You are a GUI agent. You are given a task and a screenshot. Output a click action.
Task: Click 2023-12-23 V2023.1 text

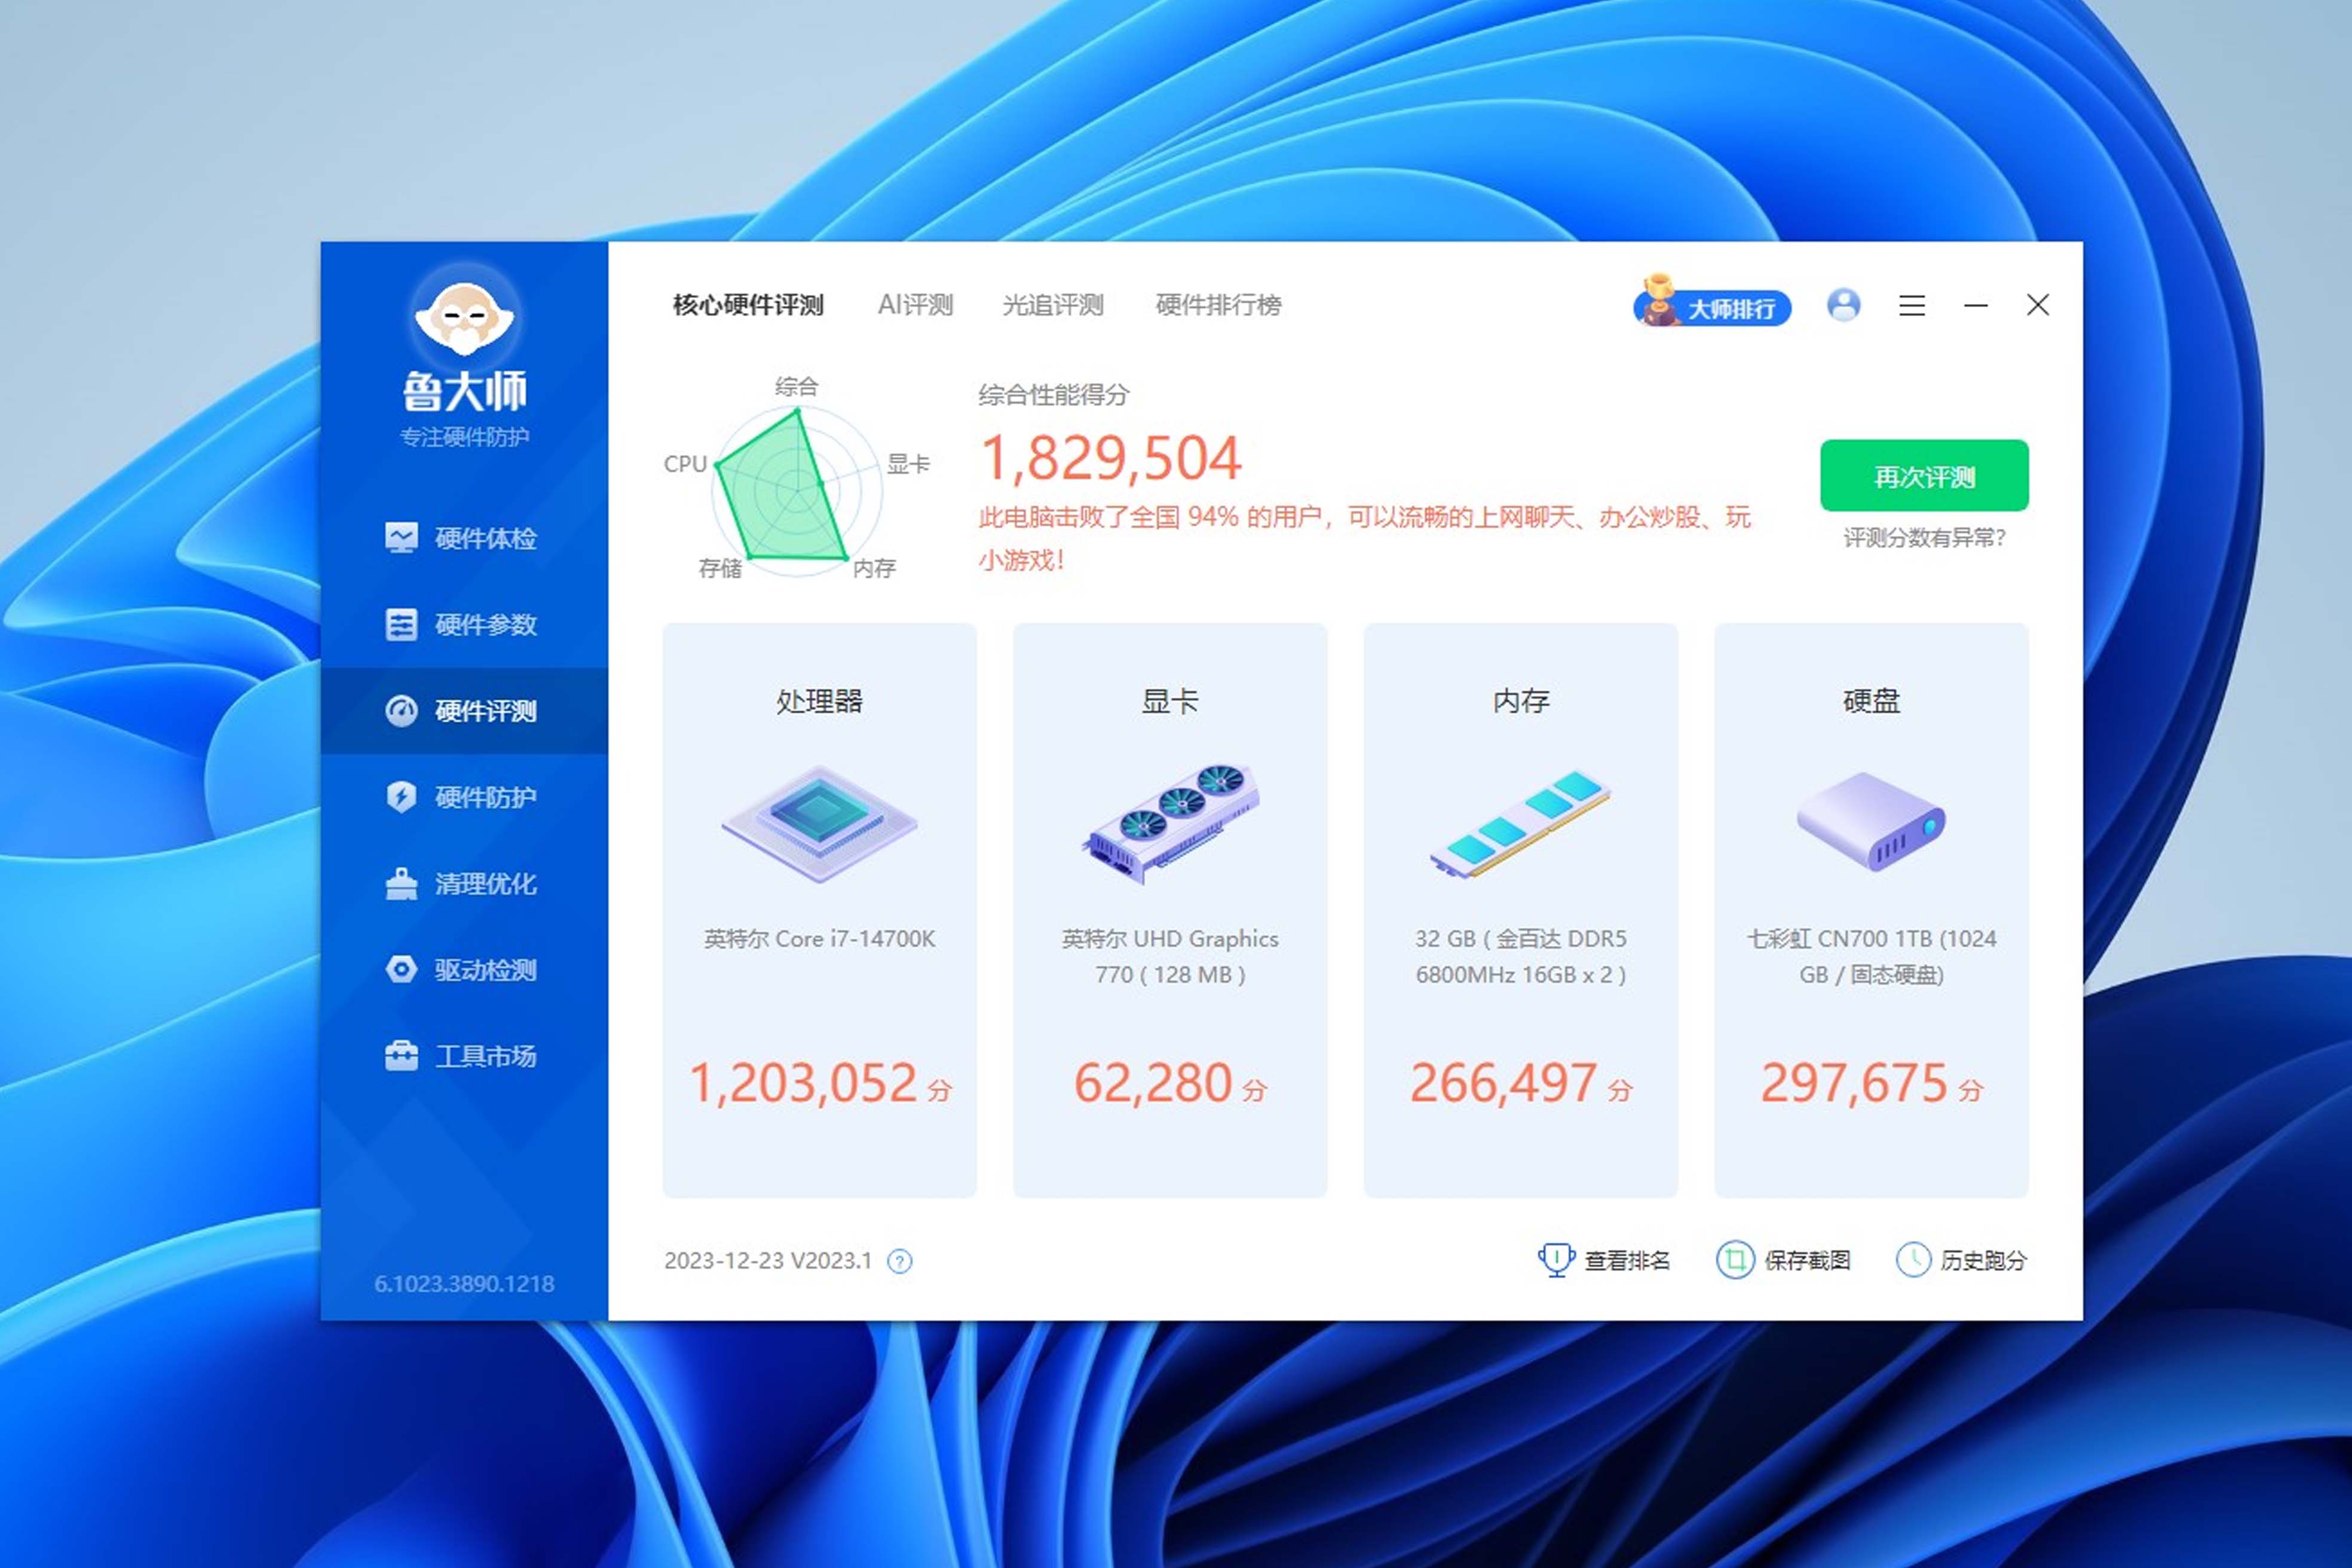coord(767,1261)
